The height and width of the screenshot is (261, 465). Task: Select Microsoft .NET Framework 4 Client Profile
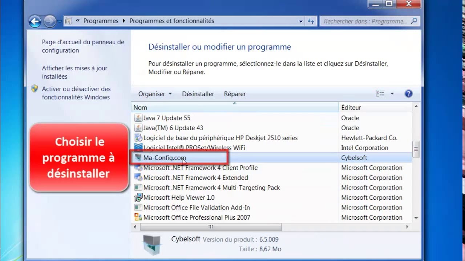[x=201, y=168]
